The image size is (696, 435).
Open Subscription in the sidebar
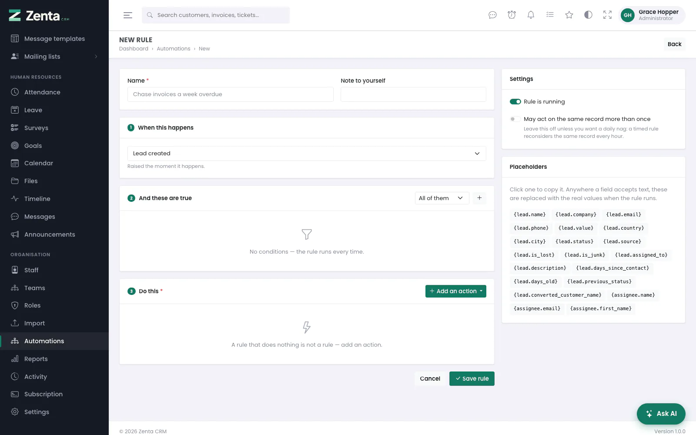tap(54, 394)
